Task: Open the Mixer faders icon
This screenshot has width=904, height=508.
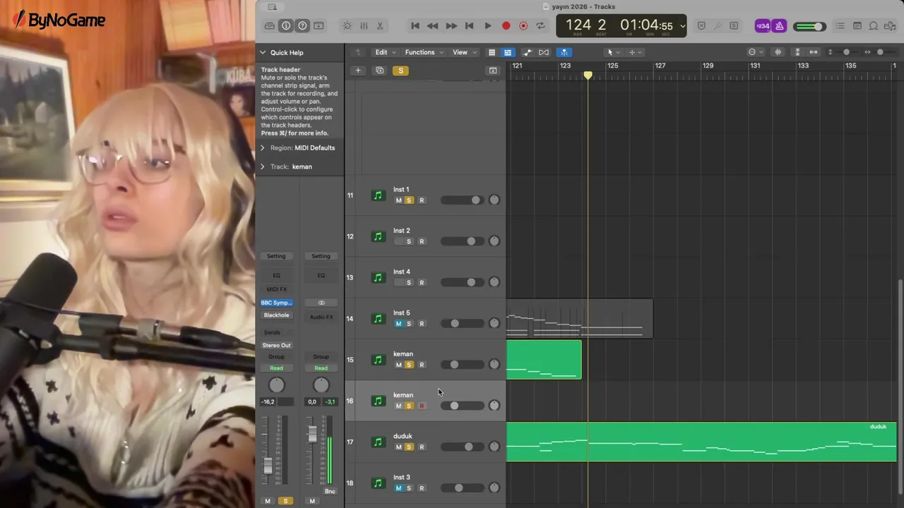Action: tap(364, 25)
